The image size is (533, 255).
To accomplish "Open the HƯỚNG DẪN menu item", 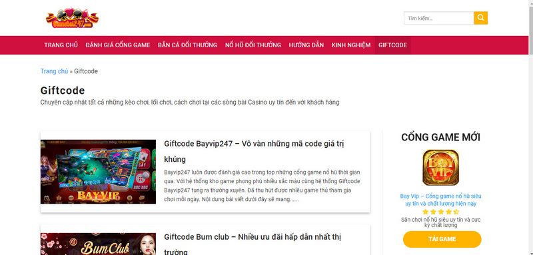I will pyautogui.click(x=306, y=45).
